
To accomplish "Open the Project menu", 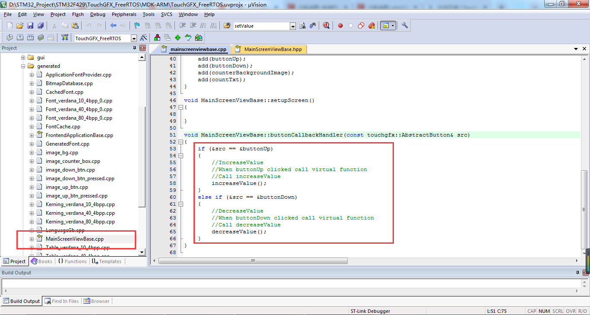I will (58, 14).
